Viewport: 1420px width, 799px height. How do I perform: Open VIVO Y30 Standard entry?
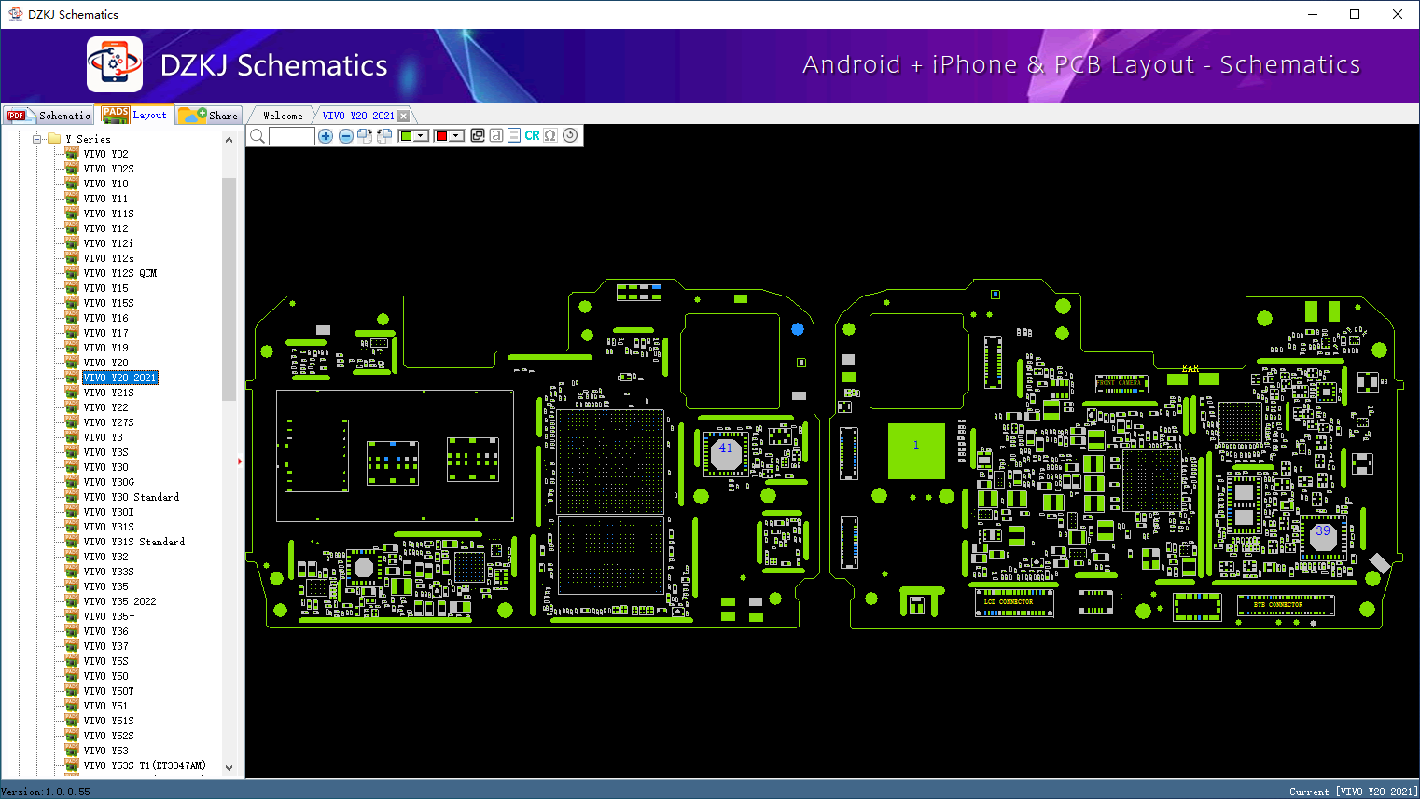point(132,497)
